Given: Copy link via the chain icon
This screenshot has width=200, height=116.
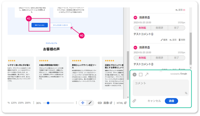Looking at the screenshot, I should (100, 103).
